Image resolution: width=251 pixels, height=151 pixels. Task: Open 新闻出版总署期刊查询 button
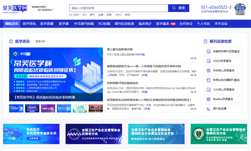pos(223,80)
